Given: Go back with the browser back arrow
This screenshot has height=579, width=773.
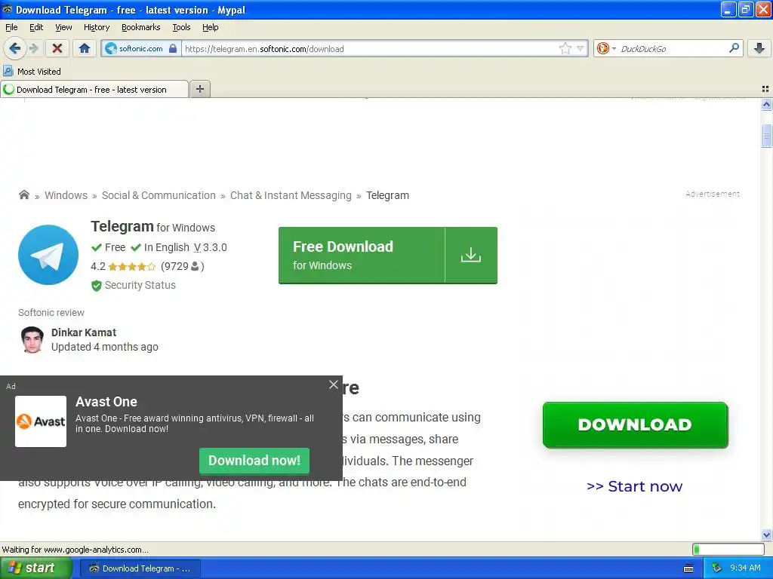Looking at the screenshot, I should pyautogui.click(x=14, y=48).
